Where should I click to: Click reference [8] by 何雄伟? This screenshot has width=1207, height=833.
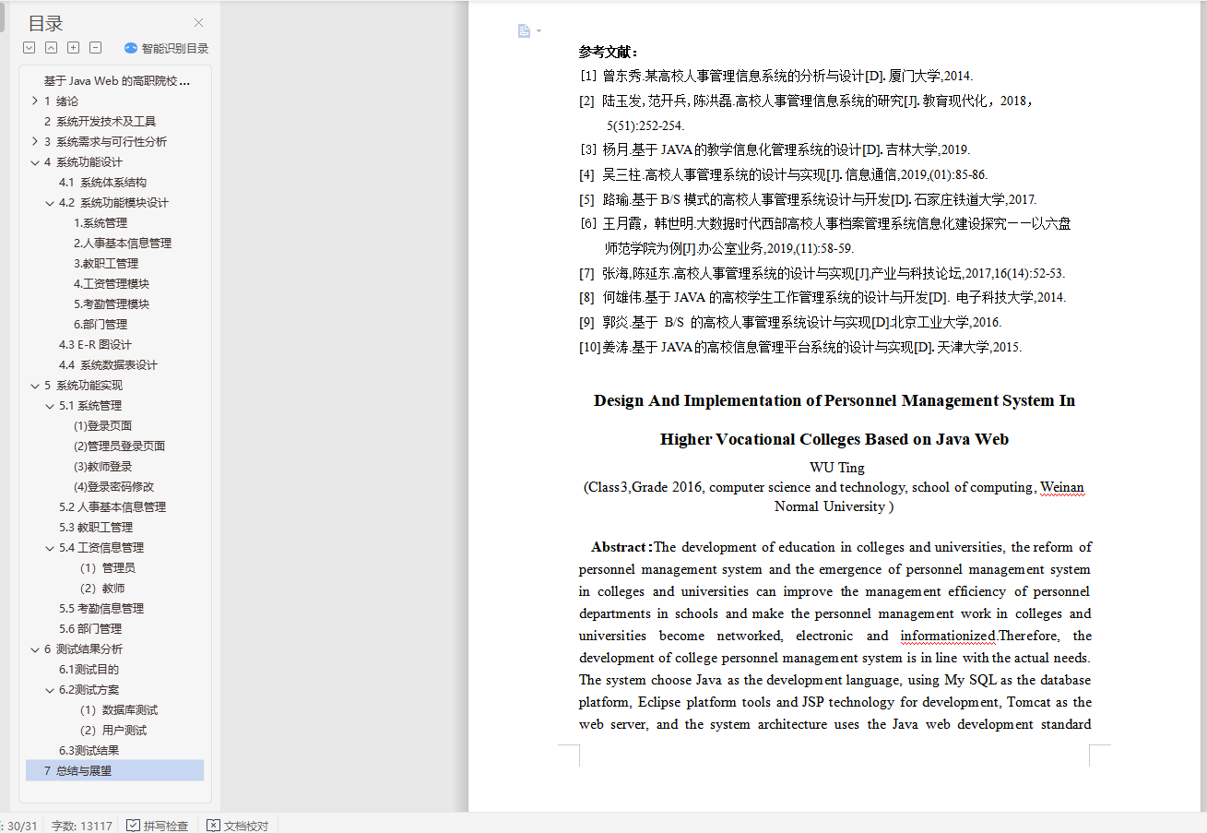822,298
